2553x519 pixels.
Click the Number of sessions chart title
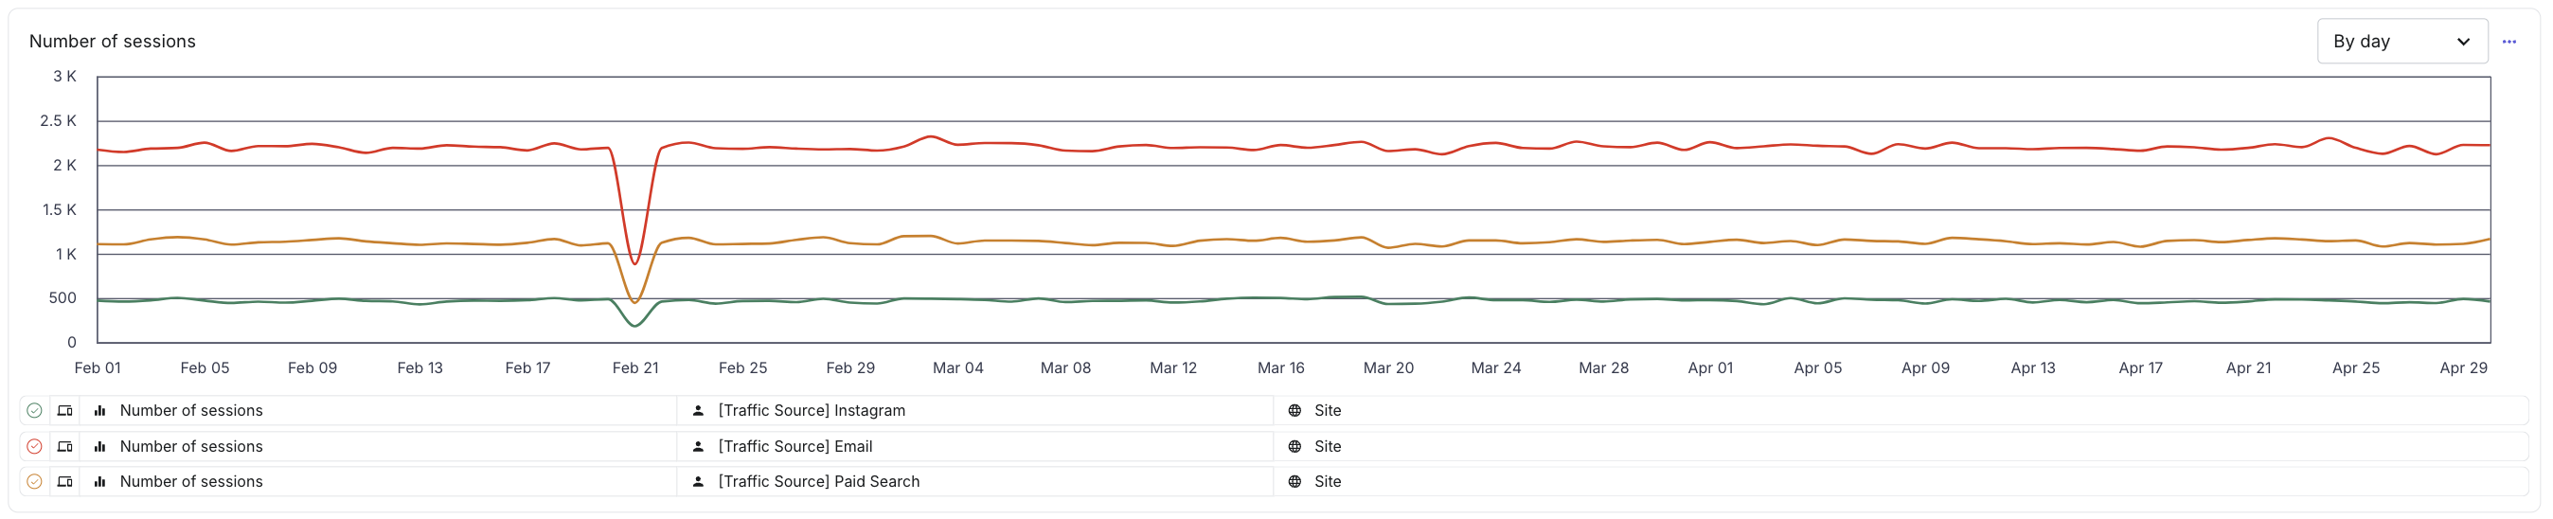pyautogui.click(x=112, y=42)
